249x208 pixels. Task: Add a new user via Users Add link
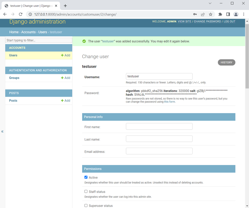(66, 55)
